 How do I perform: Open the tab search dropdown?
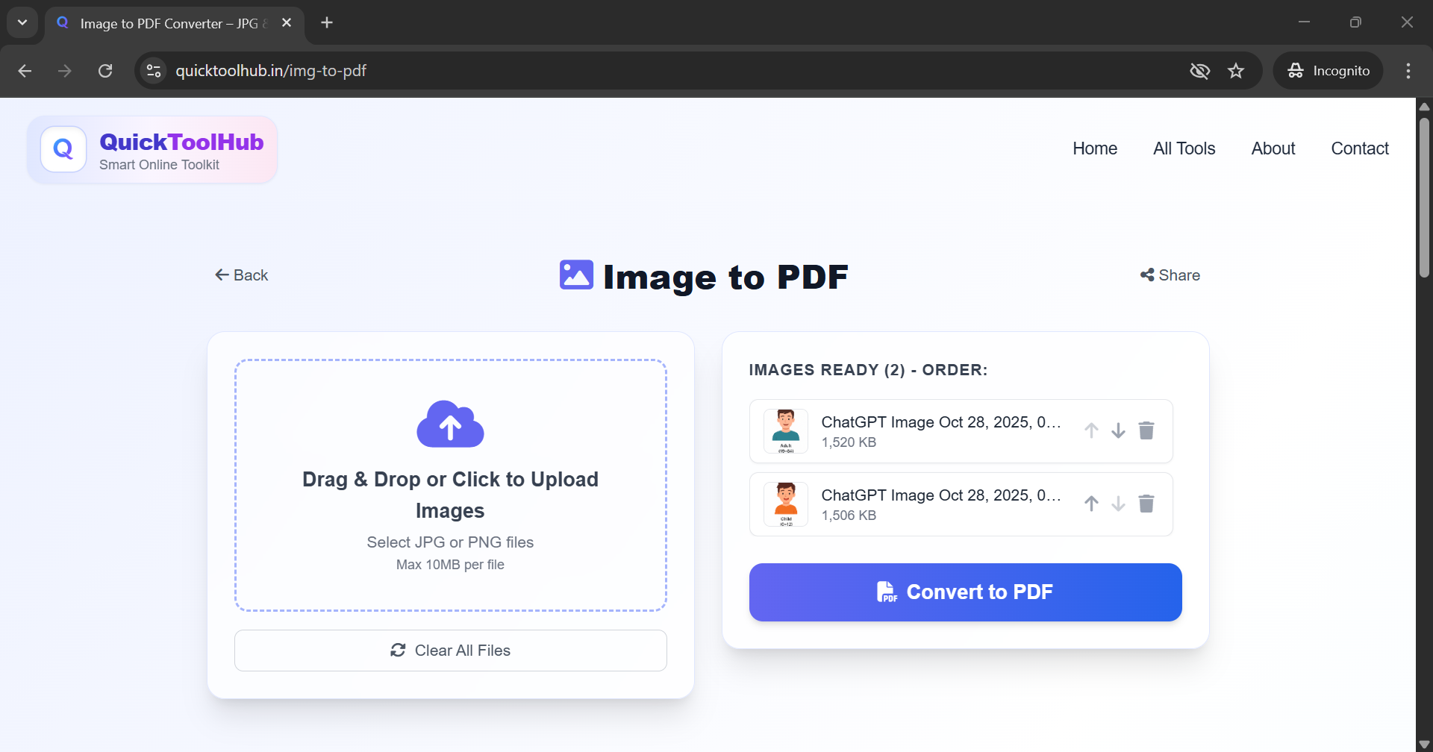pyautogui.click(x=22, y=22)
